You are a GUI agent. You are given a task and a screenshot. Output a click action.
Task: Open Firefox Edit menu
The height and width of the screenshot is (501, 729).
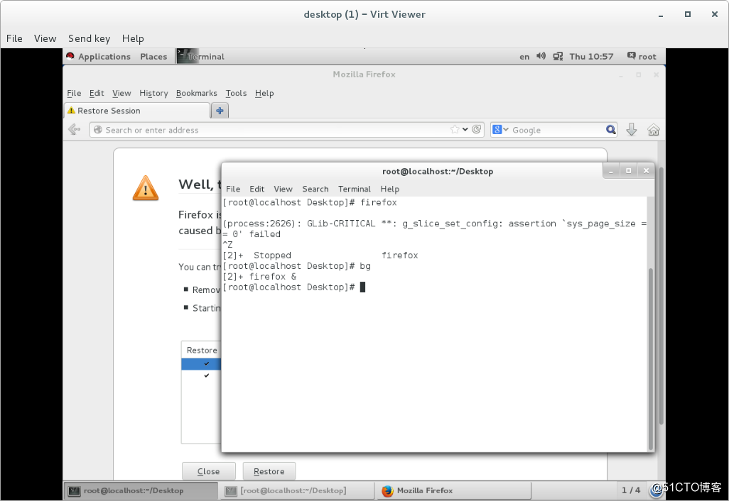coord(97,94)
